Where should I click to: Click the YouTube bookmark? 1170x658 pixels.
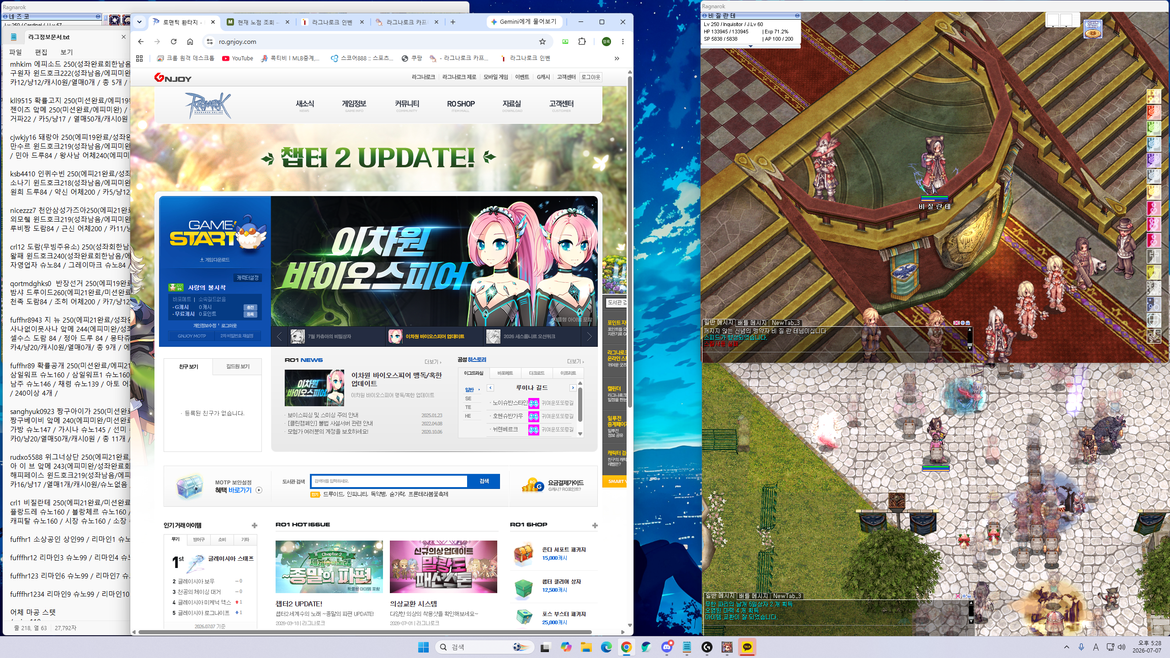pyautogui.click(x=238, y=58)
